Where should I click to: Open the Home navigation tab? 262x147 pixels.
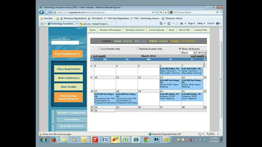click(x=92, y=30)
